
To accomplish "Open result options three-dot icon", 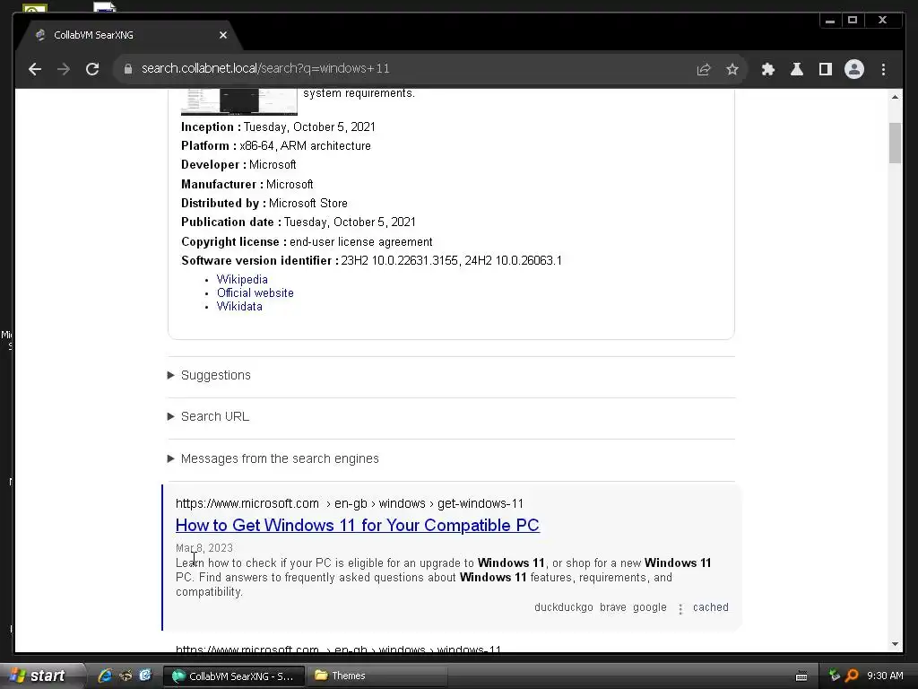I will tap(680, 609).
